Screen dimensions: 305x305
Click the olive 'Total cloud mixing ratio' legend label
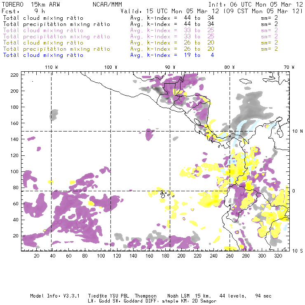(43, 43)
